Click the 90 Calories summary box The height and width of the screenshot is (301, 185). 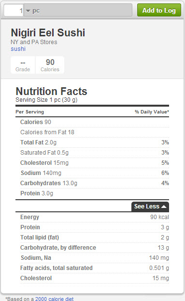(x=50, y=65)
